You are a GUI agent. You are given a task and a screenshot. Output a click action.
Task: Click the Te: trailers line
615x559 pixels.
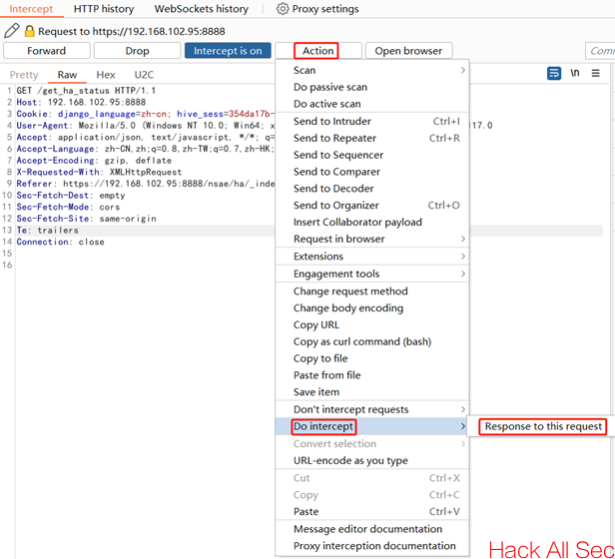coord(48,231)
